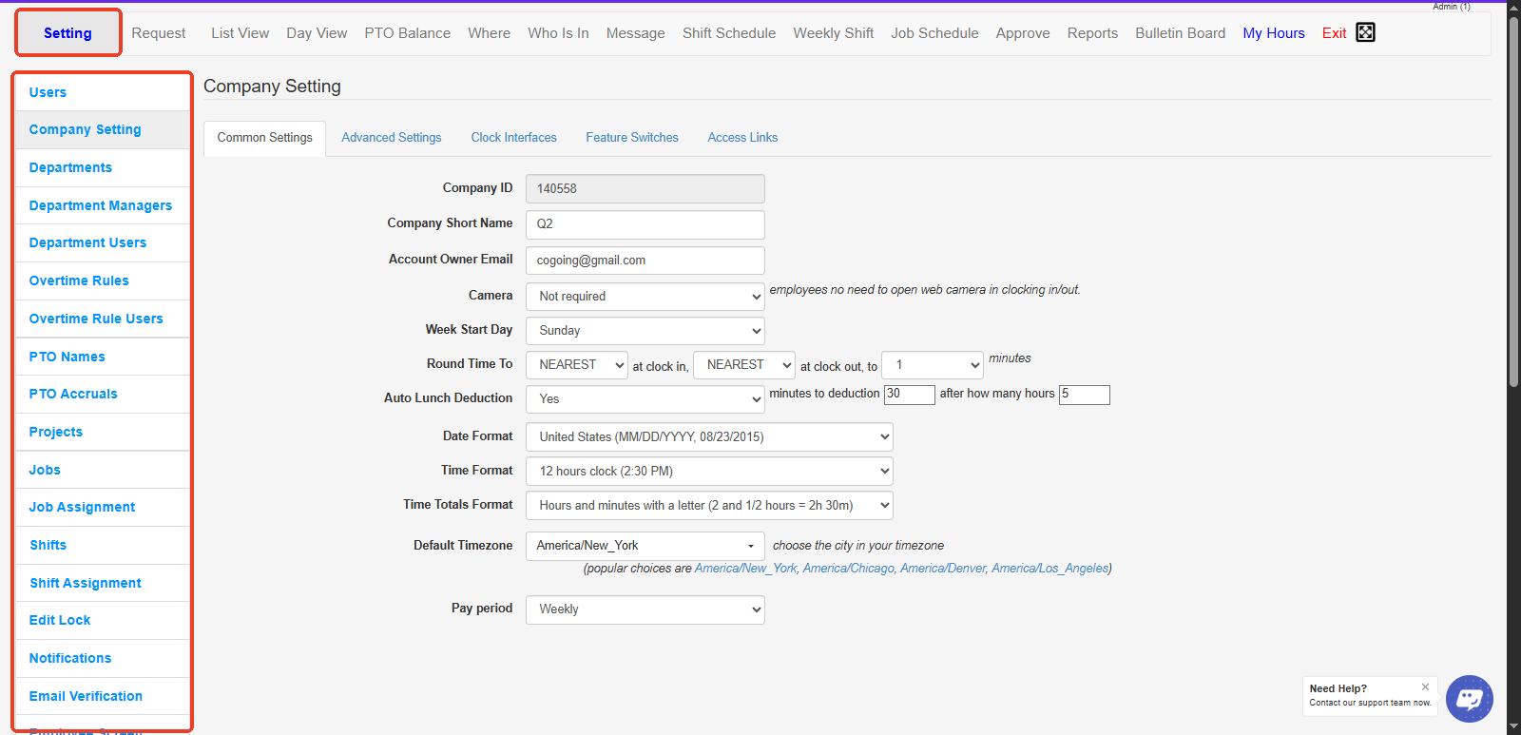Select the Default Timezone combo box

tap(645, 546)
